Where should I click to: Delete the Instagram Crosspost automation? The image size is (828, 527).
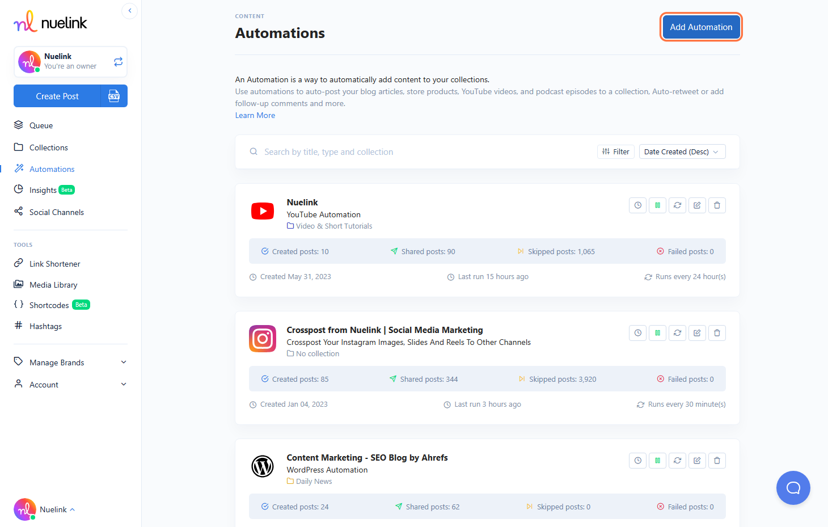pyautogui.click(x=717, y=333)
